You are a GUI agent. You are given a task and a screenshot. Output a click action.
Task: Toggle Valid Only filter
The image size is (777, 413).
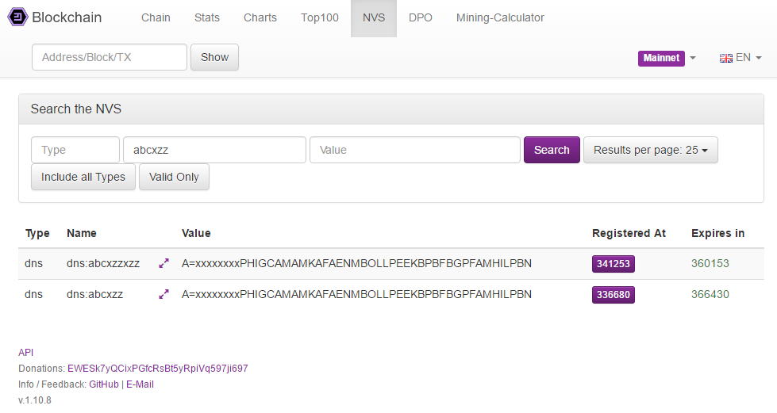click(174, 177)
